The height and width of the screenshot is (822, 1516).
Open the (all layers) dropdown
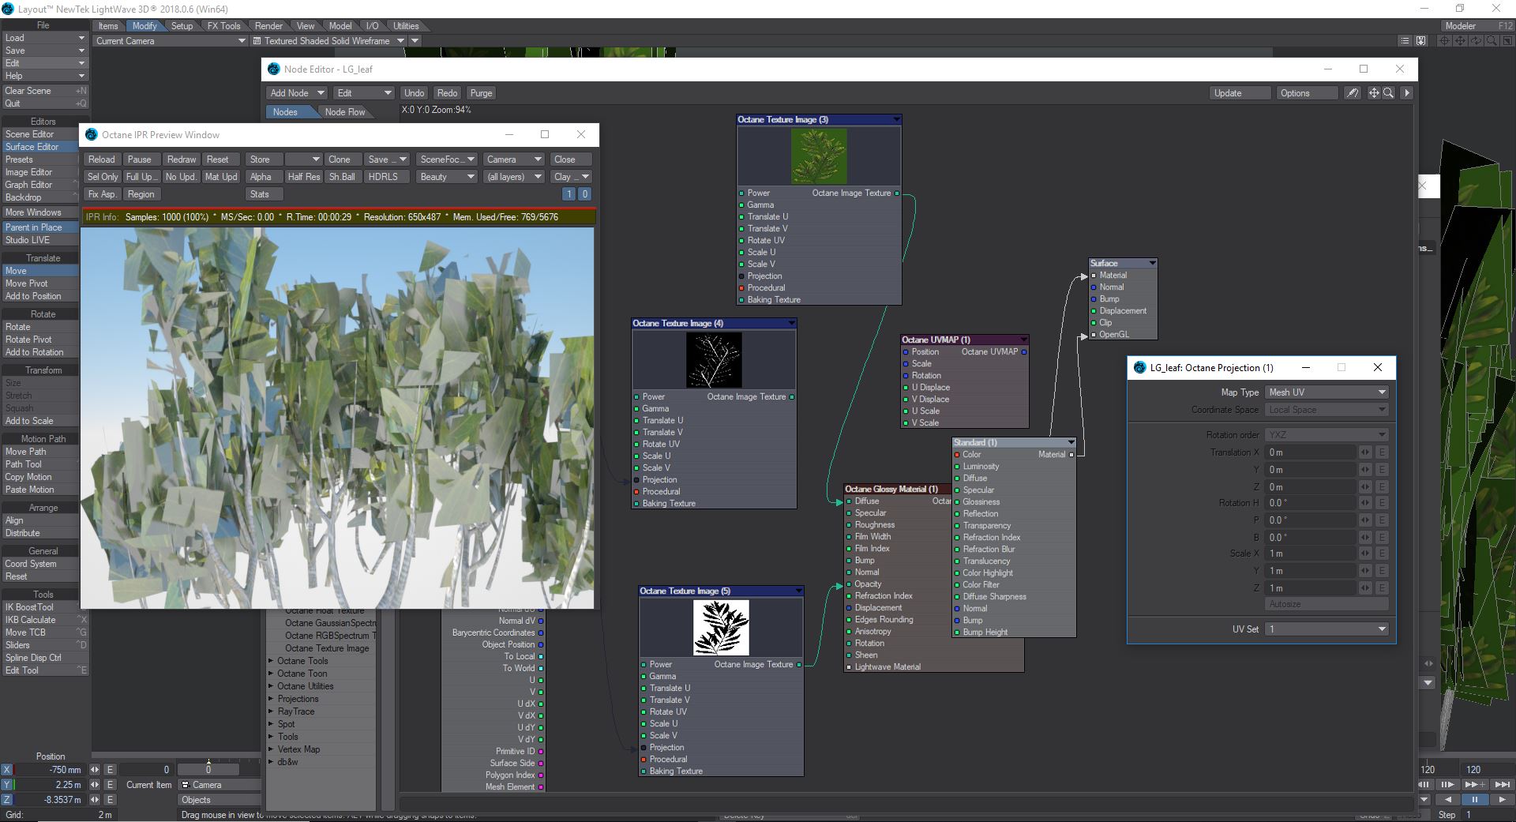514,177
